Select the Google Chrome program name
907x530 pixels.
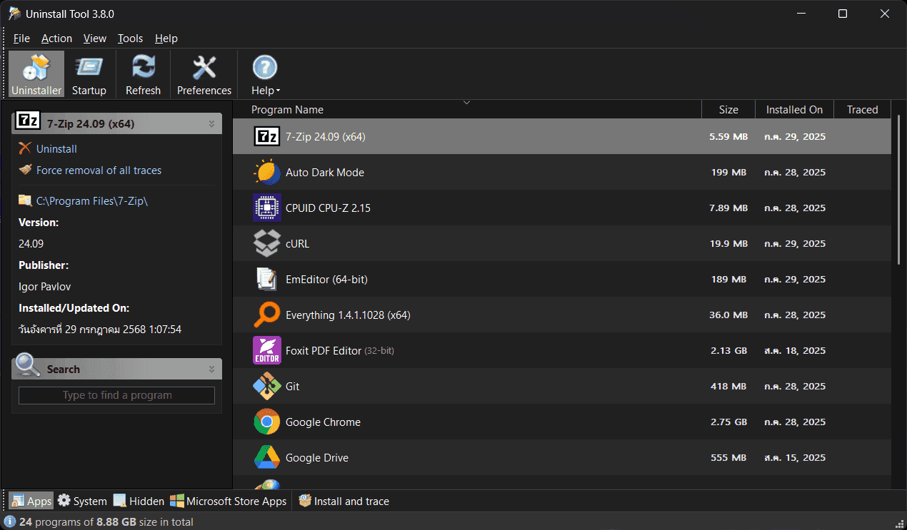click(x=323, y=422)
